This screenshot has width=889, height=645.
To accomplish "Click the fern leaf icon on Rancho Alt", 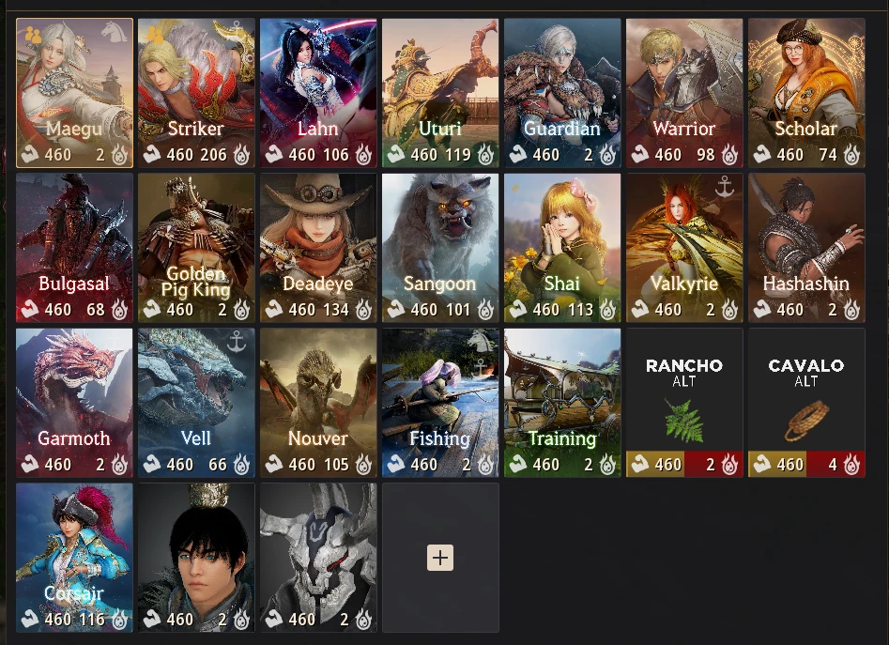I will point(683,421).
